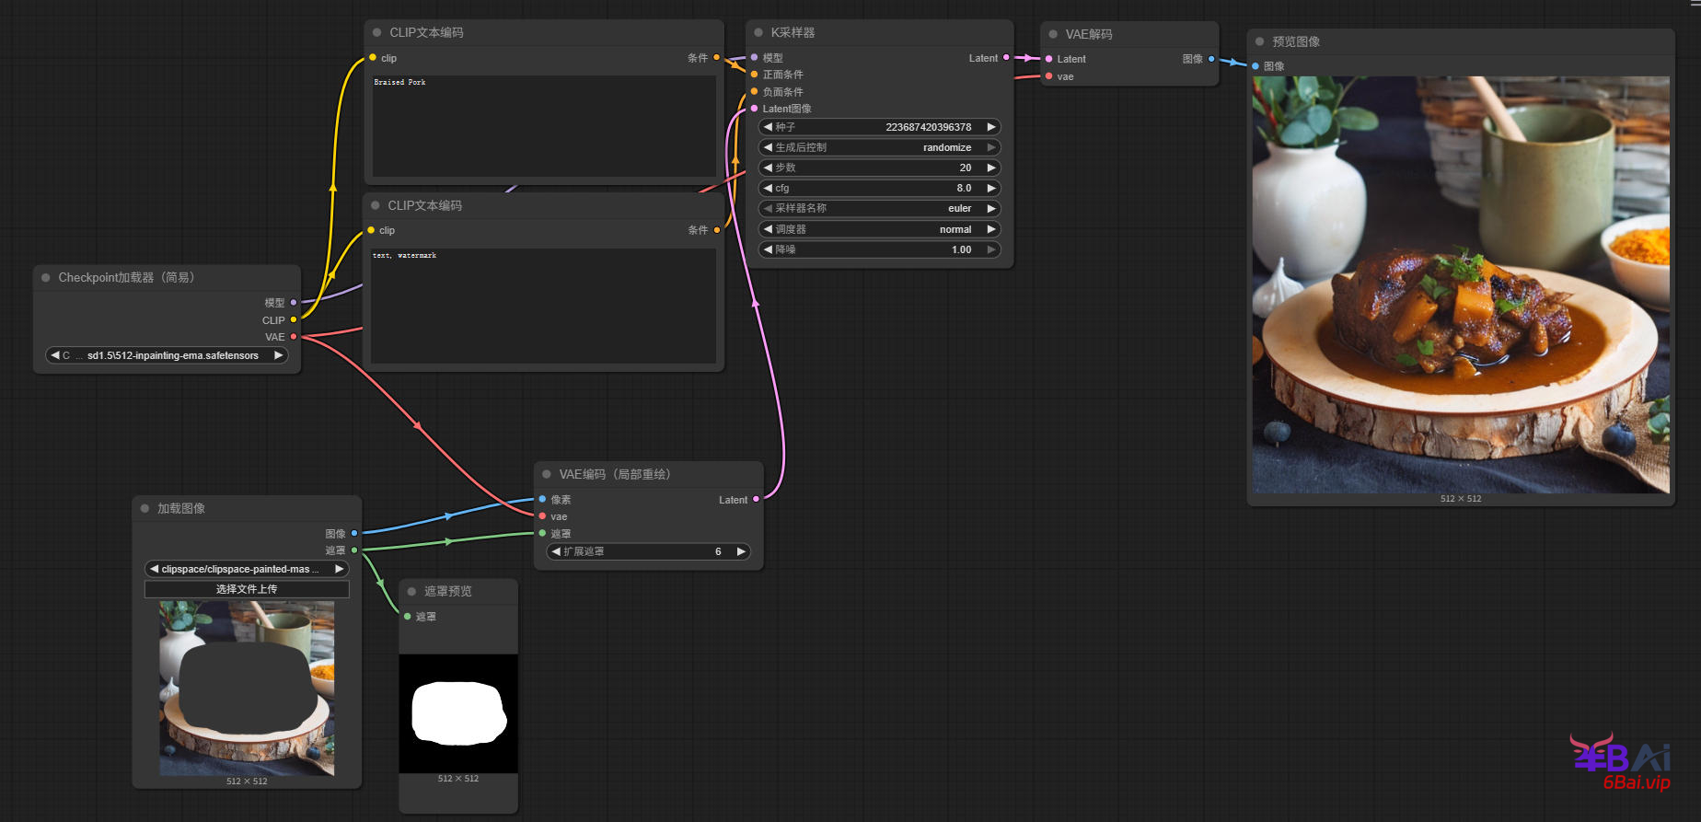Click the 遮罩预览 node collapse dot

pos(411,591)
